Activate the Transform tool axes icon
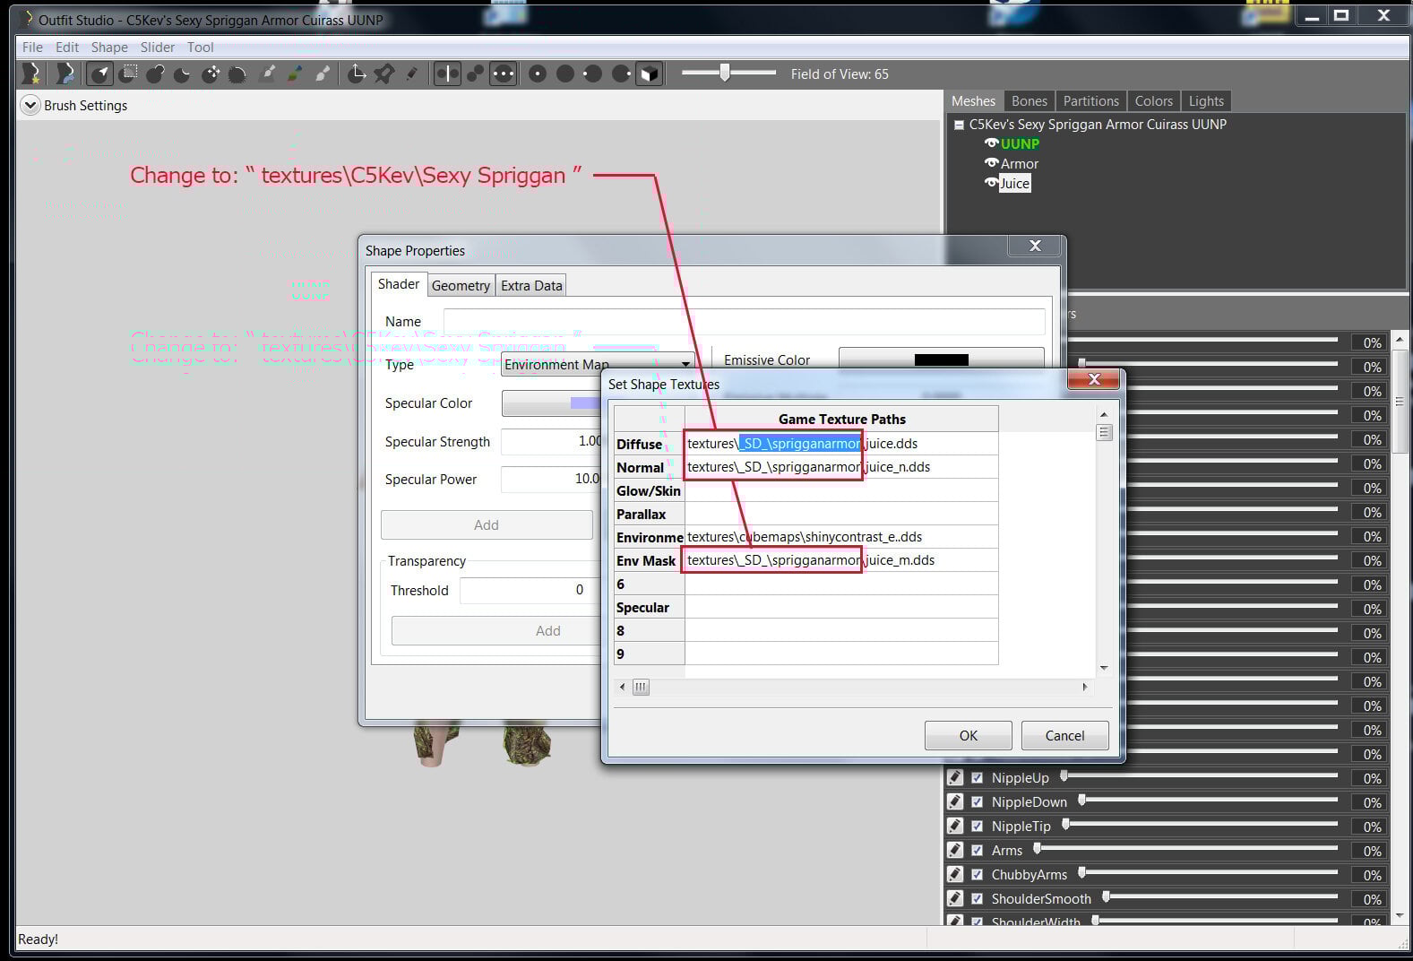The width and height of the screenshot is (1413, 961). (x=357, y=74)
